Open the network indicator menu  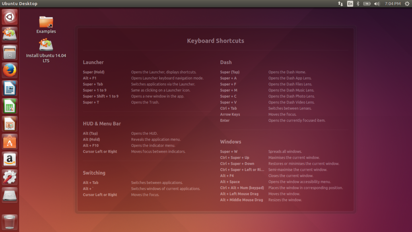pos(340,4)
